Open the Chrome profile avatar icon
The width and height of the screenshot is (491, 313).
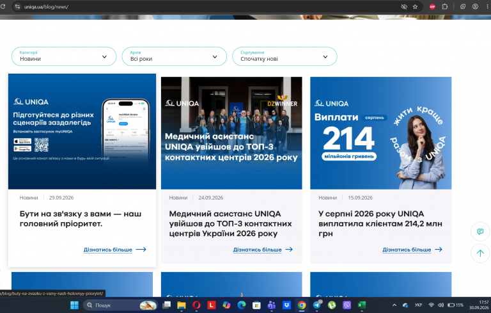click(x=476, y=6)
